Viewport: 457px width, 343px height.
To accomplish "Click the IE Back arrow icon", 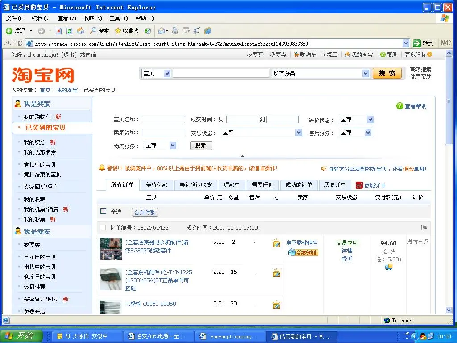I will (x=9, y=31).
